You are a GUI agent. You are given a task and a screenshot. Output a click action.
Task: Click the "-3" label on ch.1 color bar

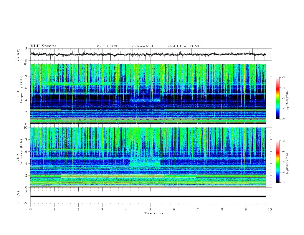point(283,77)
